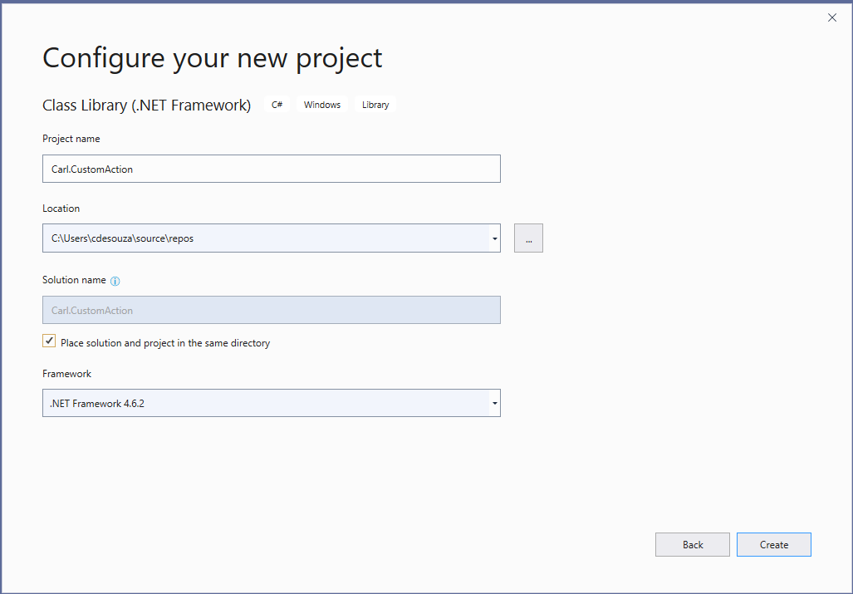The height and width of the screenshot is (594, 853).
Task: Select the Windows platform tag
Action: [321, 105]
